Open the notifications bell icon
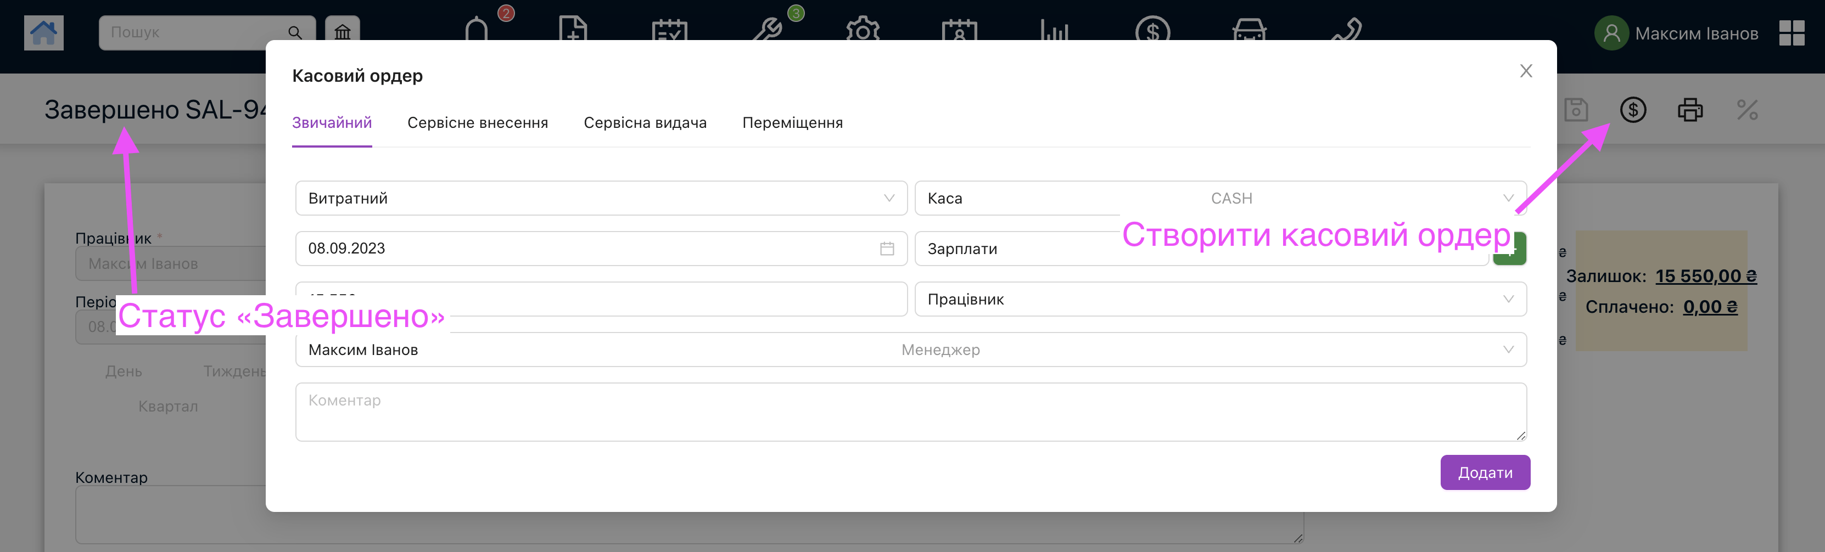1825x552 pixels. click(x=477, y=30)
